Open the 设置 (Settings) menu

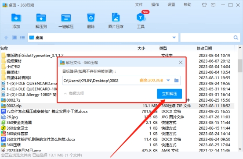tap(171, 5)
